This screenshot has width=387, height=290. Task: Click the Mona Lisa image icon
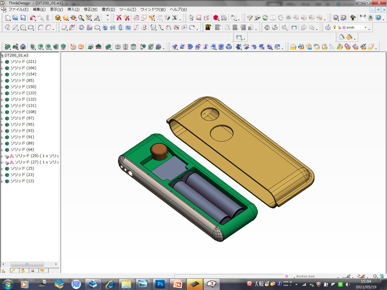click(208, 27)
